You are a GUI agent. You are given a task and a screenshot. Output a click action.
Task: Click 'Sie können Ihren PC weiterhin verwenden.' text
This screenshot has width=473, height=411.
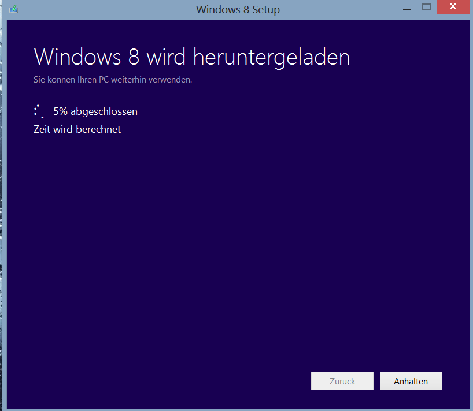click(x=113, y=80)
